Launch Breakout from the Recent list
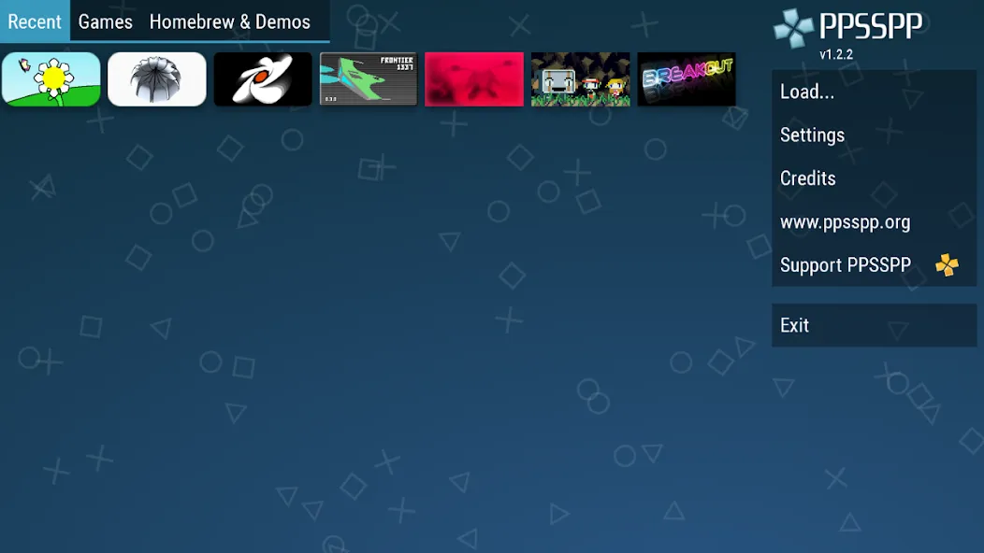This screenshot has width=984, height=553. [686, 79]
